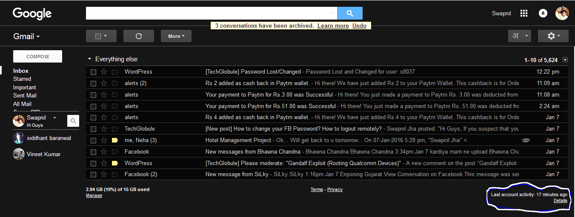Click the COMPOSE button
575x217 pixels.
[x=38, y=57]
